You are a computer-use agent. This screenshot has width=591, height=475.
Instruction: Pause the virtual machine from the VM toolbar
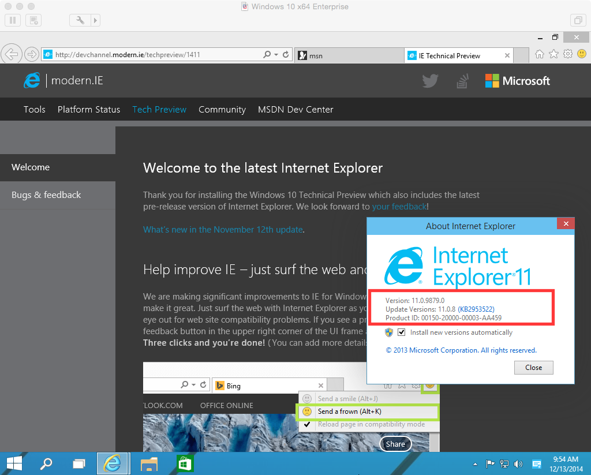click(x=13, y=20)
